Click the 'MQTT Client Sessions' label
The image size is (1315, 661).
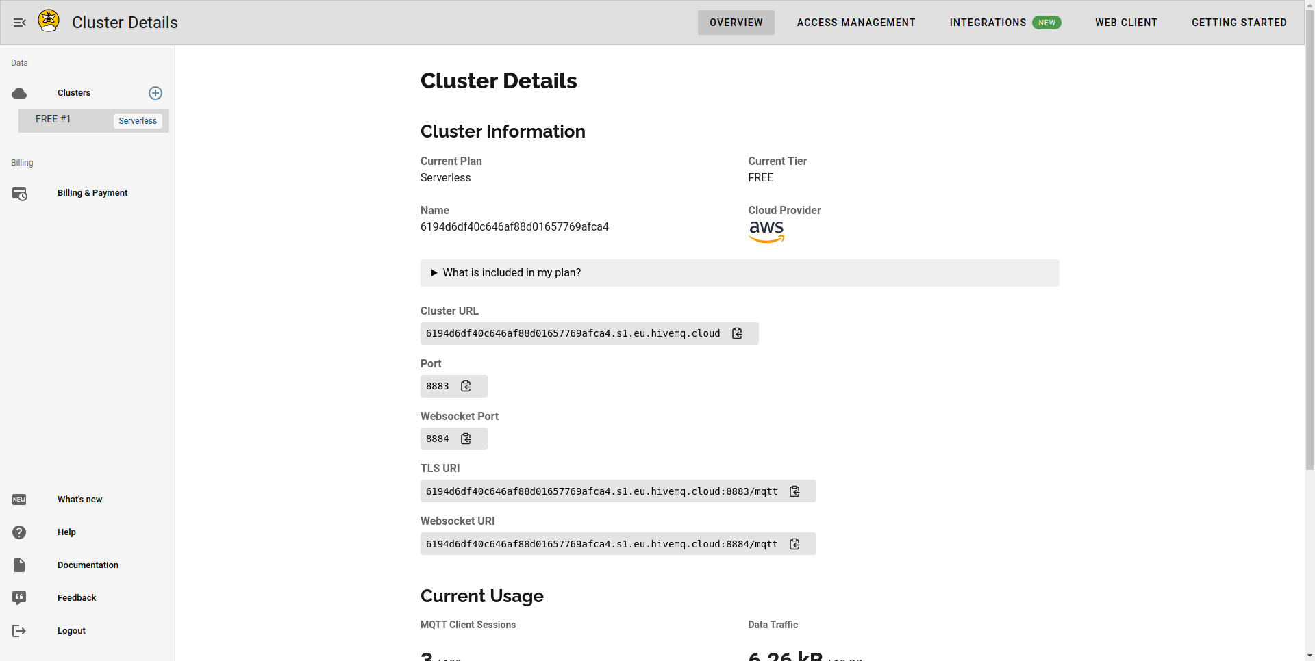tap(468, 625)
